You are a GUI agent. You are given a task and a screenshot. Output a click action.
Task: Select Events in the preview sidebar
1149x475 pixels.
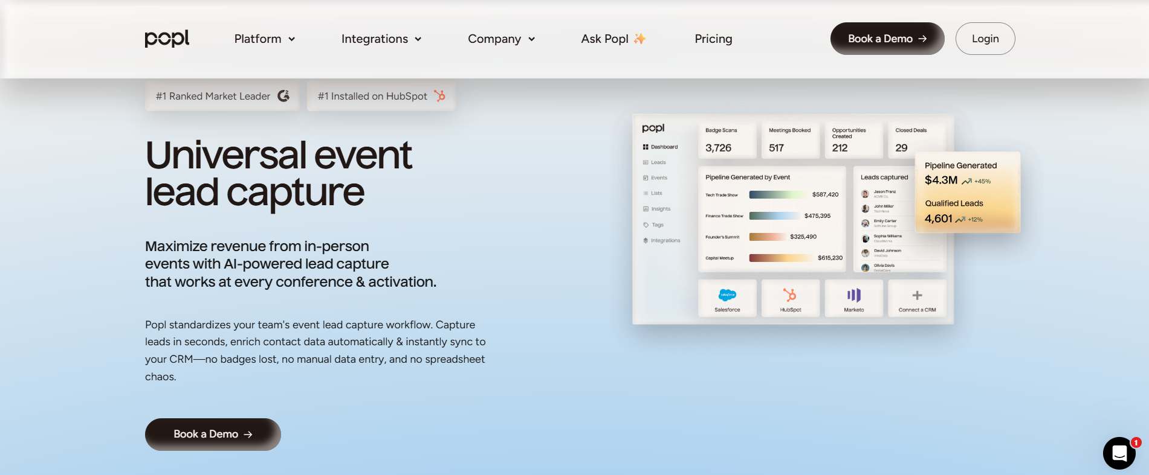655,178
